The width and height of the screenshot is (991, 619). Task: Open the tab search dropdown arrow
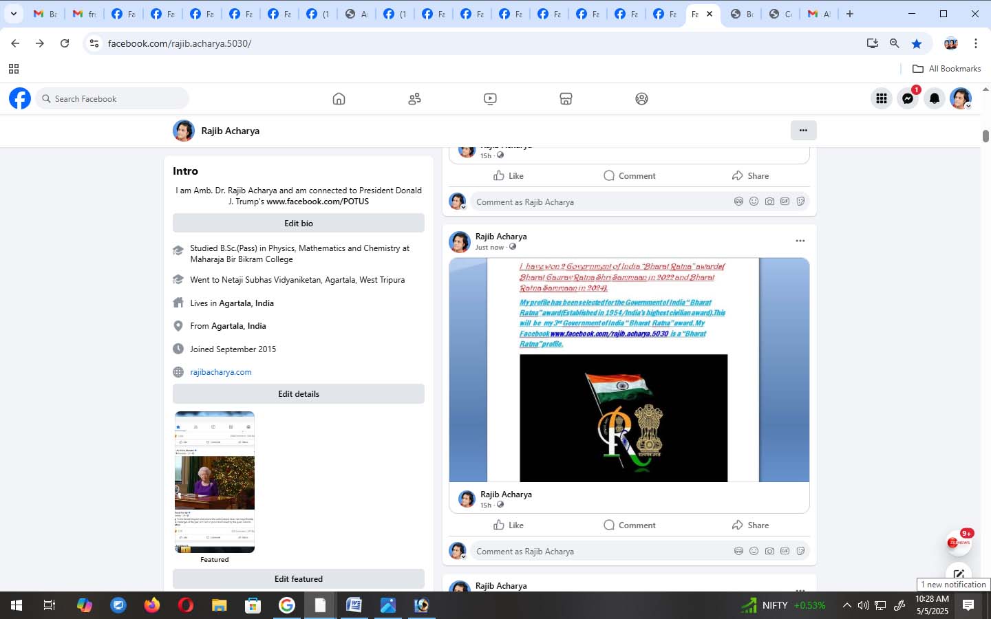13,14
